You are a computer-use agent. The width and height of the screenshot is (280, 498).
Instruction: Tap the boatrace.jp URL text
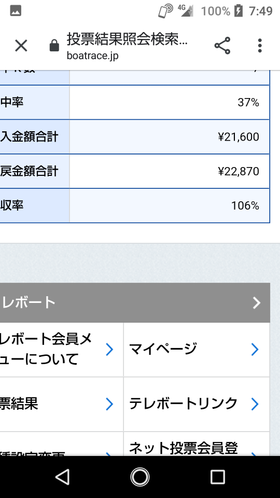point(93,56)
